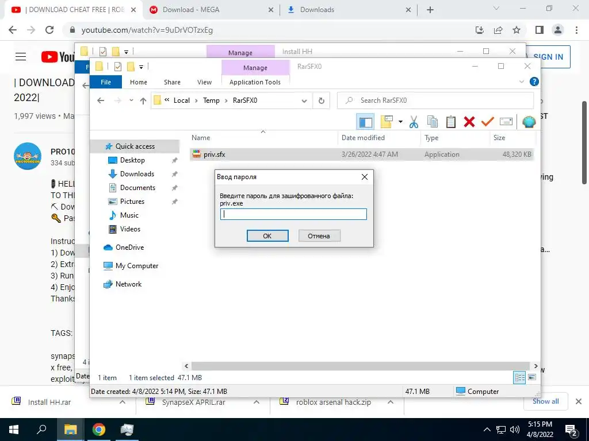Switch to the large icons view in the status bar

(532, 377)
